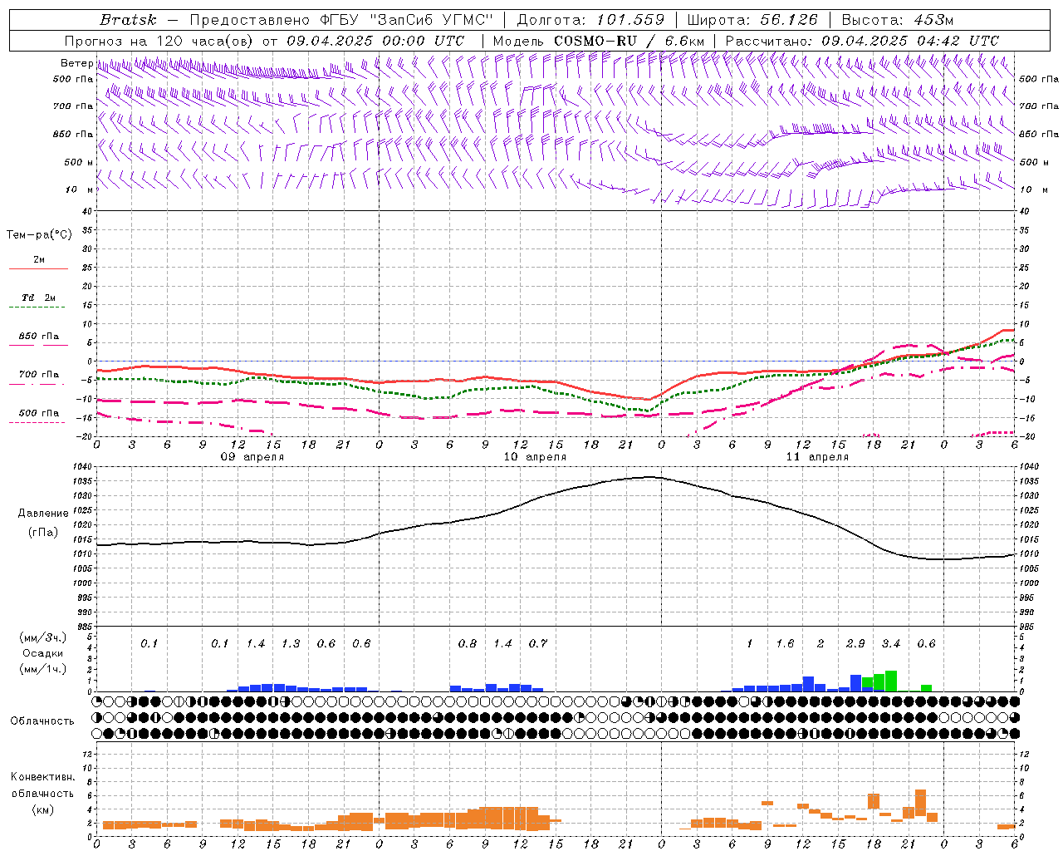
Task: Click the "Рассчитано: 09.04.2025 04:42 UTC" timestamp
Action: [x=862, y=41]
